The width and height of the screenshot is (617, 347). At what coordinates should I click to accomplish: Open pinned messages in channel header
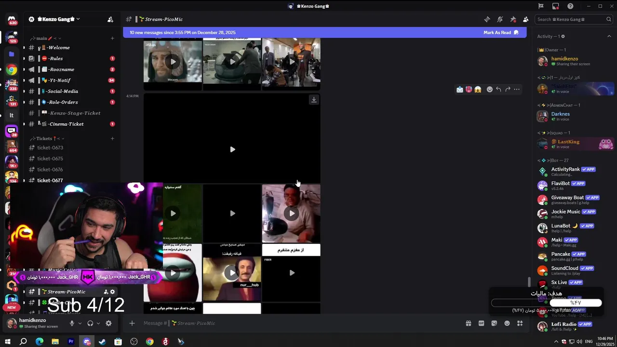point(513,19)
